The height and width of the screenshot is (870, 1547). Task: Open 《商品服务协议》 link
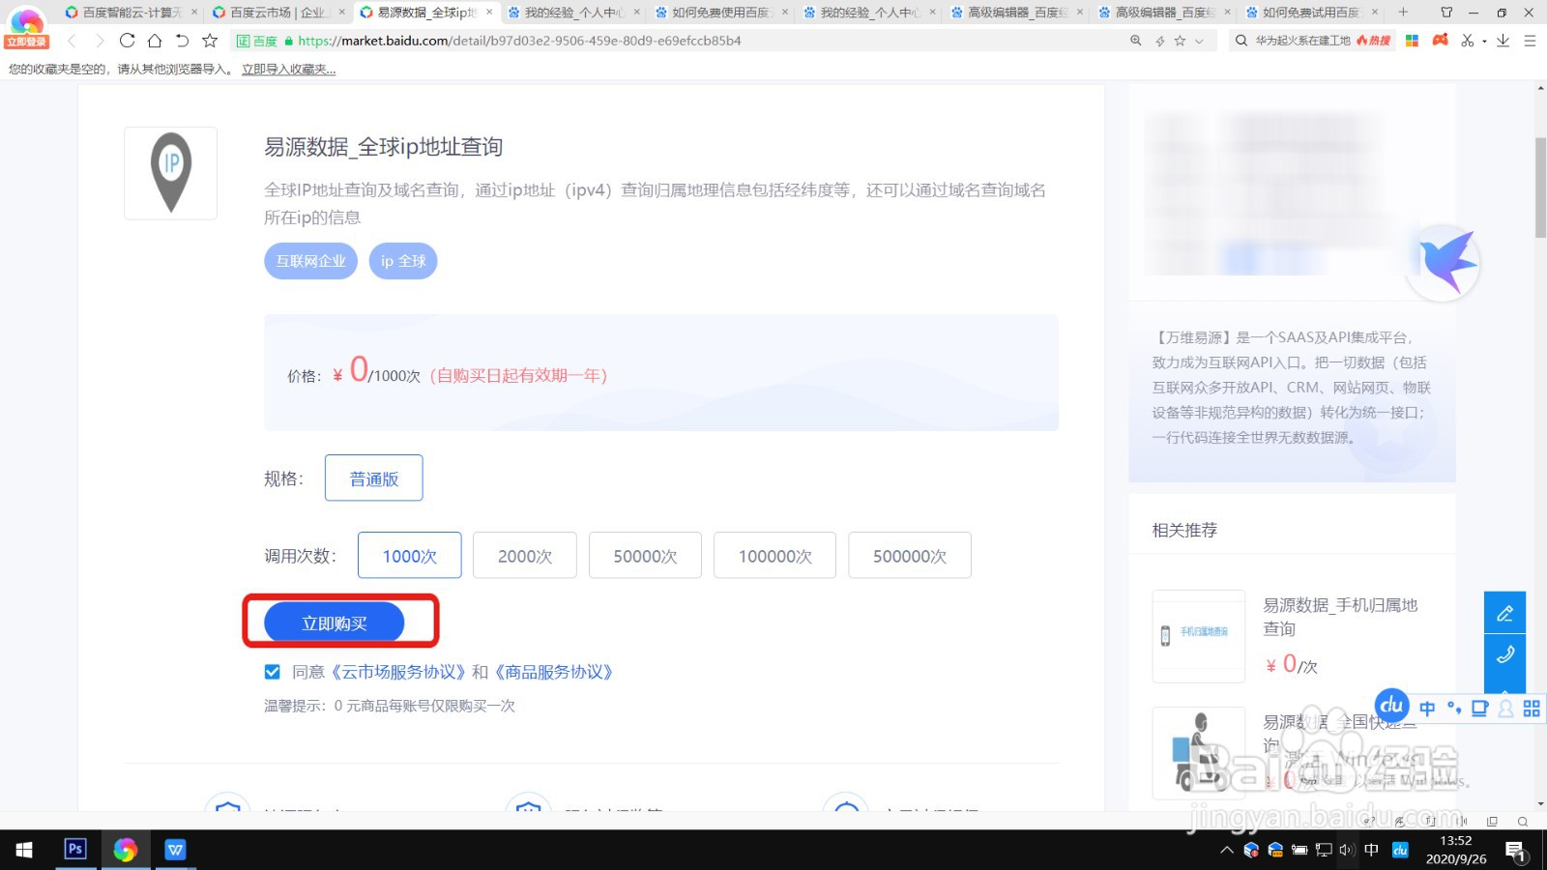(553, 672)
